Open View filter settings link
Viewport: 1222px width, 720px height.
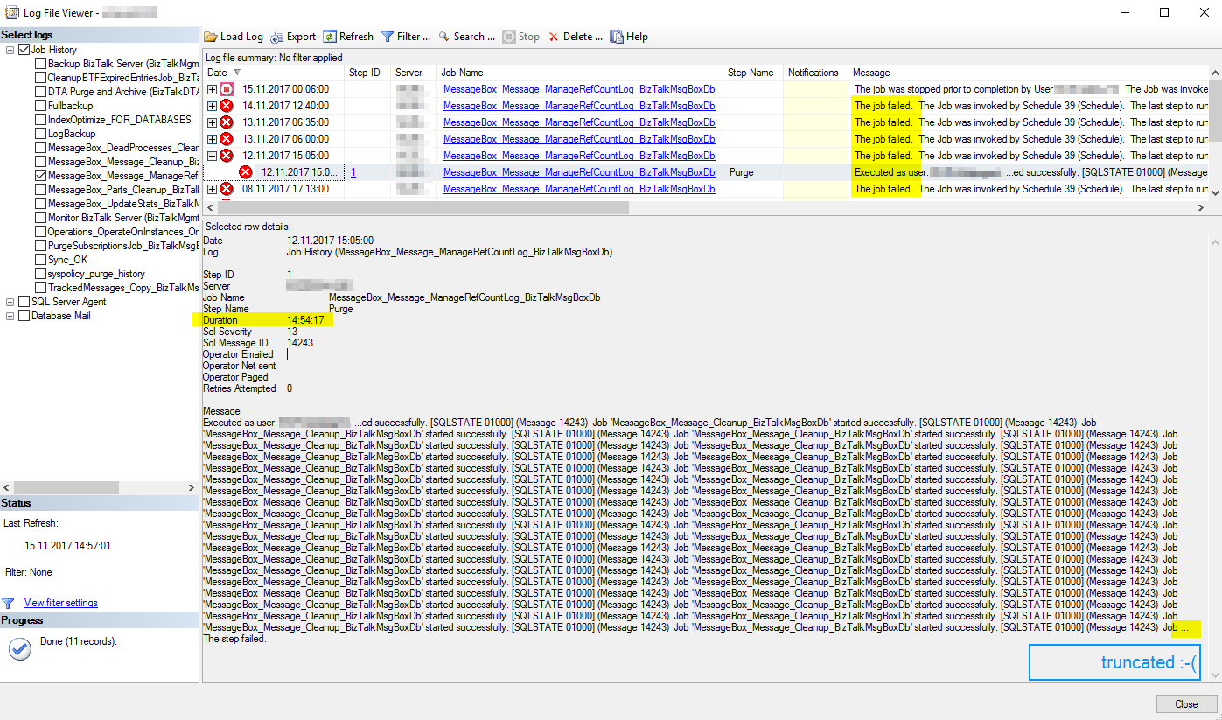pyautogui.click(x=60, y=603)
